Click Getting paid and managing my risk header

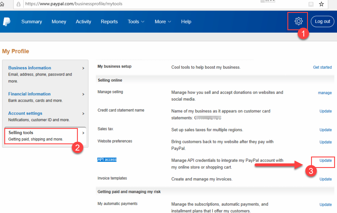click(x=129, y=192)
